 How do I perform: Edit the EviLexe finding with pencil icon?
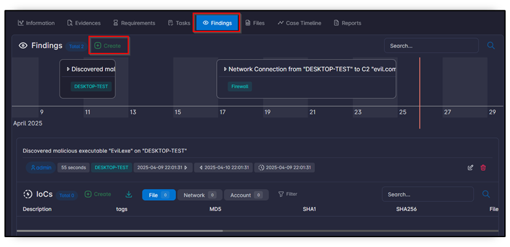point(471,168)
